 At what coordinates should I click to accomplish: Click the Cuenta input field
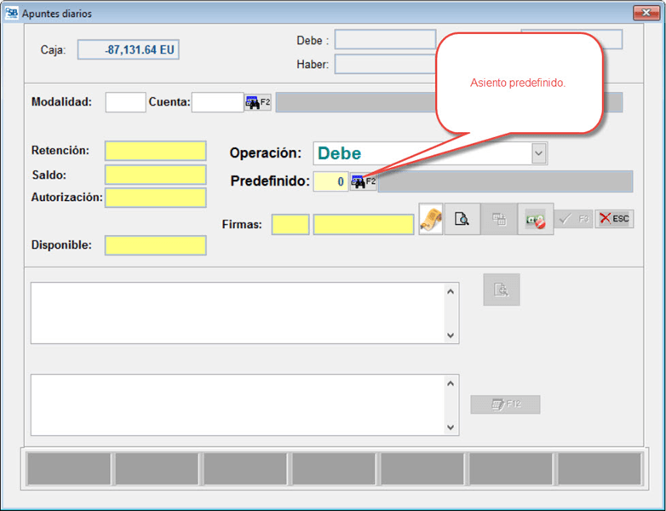217,102
